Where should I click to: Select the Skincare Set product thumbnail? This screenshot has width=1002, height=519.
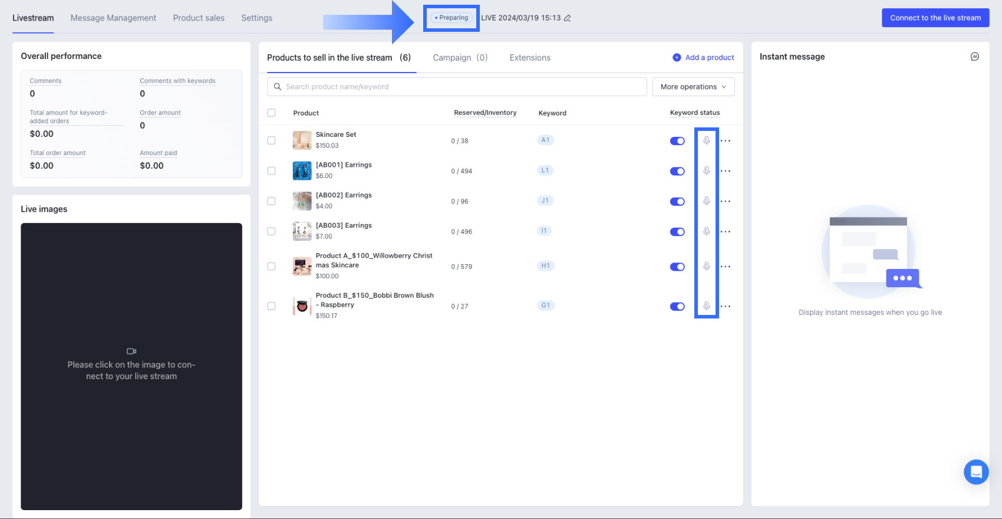click(302, 140)
